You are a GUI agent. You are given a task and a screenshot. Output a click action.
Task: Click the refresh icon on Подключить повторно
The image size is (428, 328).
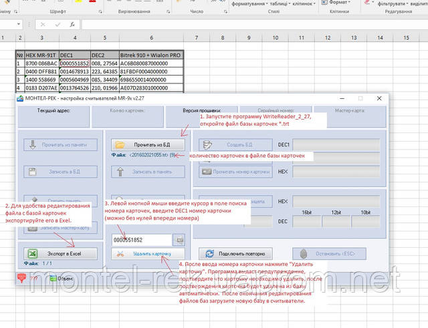coord(209,254)
